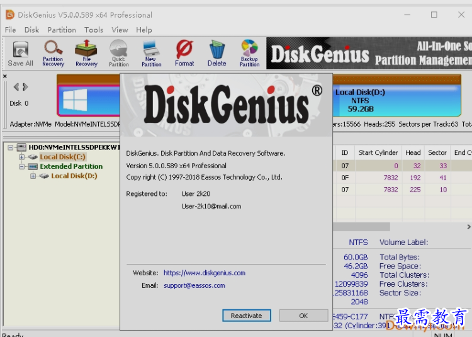
Task: Open the Disk menu
Action: (31, 30)
